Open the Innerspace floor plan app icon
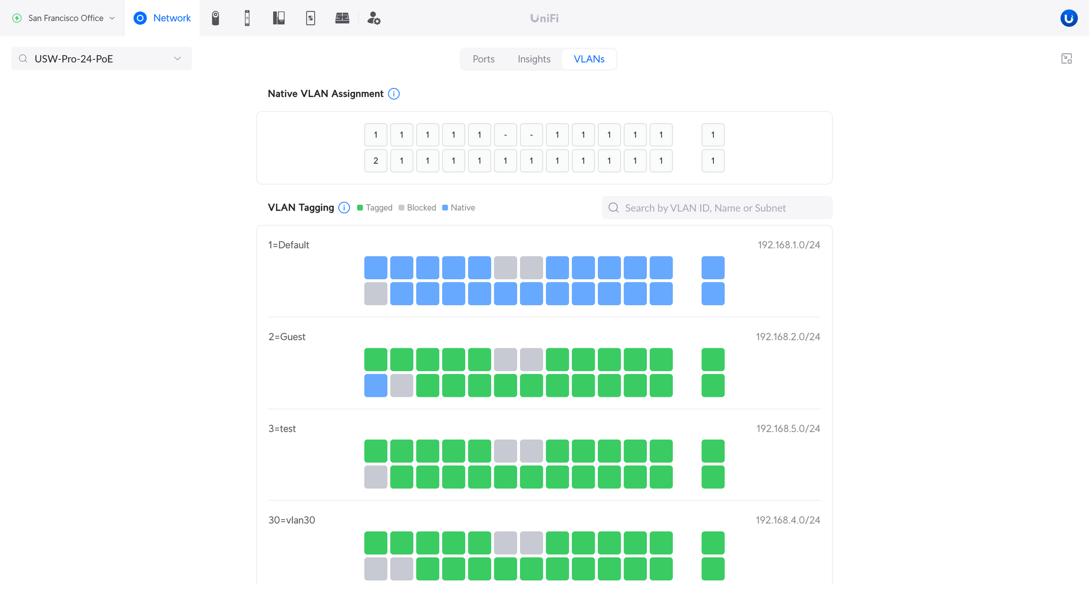 (x=342, y=18)
